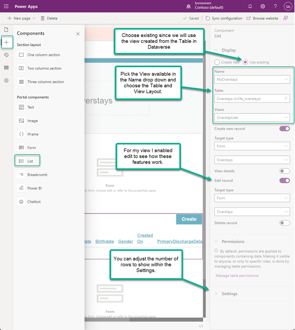295x330 pixels.
Task: Open SA account avatar
Action: [288, 7]
